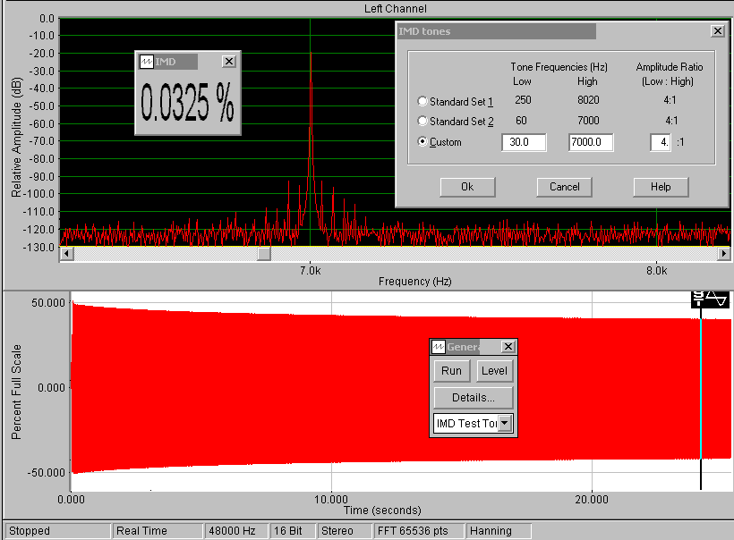Click the custom Low frequency field
The width and height of the screenshot is (734, 540).
pyautogui.click(x=524, y=142)
